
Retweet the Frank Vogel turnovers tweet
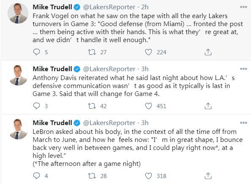[x=92, y=52]
